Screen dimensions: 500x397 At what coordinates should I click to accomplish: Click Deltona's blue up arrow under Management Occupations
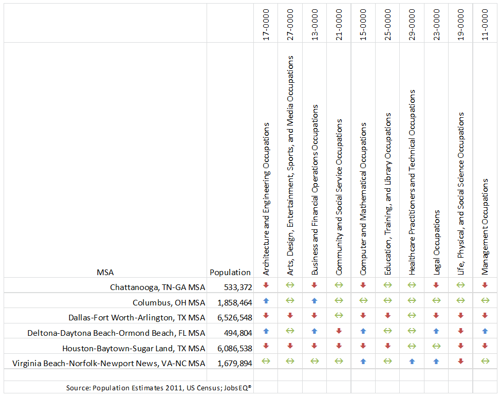tap(485, 331)
